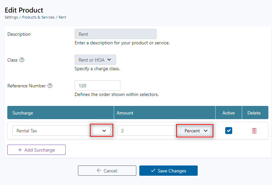
Task: Click the help icon next to Class
Action: [x=22, y=60]
